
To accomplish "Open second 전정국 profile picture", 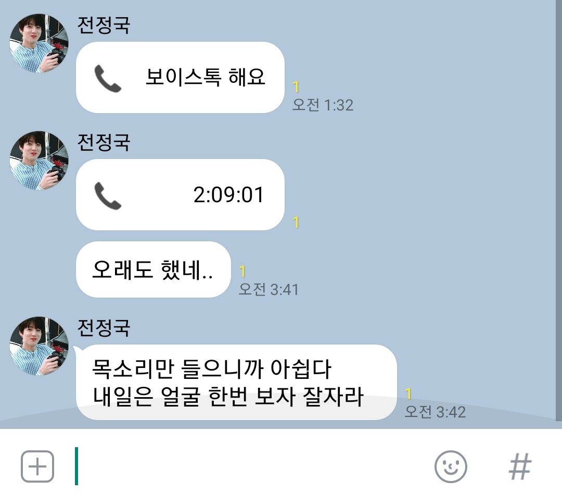I will 39,161.
